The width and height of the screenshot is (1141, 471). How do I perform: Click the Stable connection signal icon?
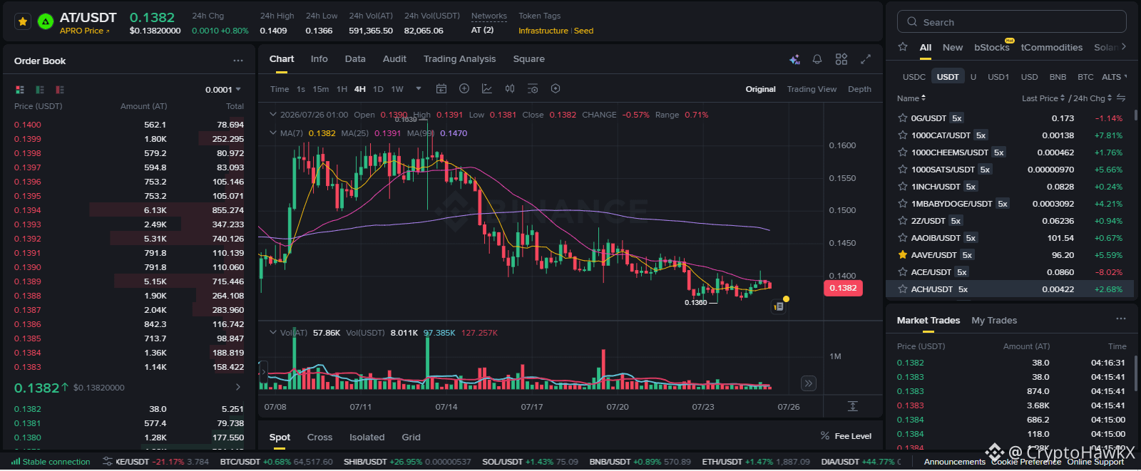pos(16,462)
